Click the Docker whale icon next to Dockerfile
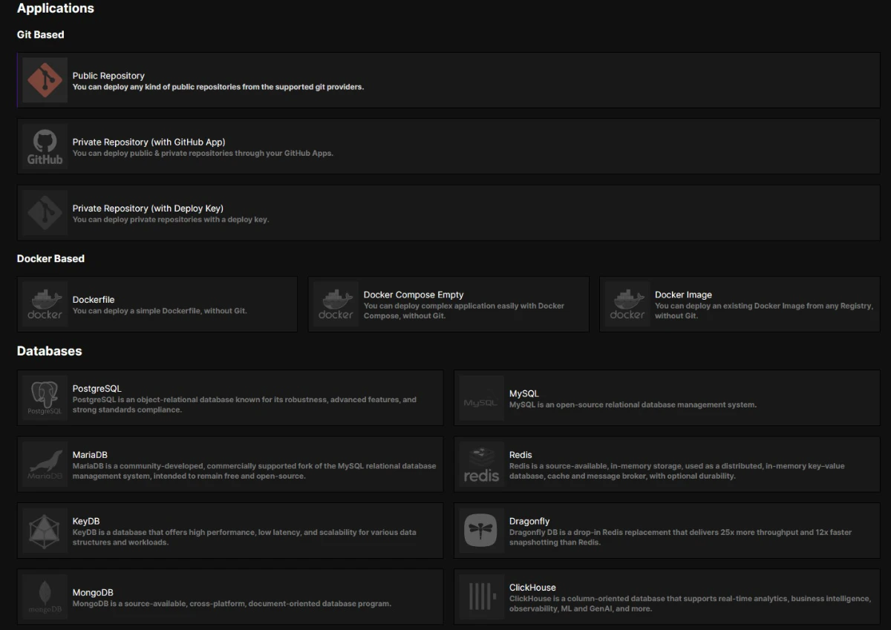Image resolution: width=891 pixels, height=630 pixels. 45,304
